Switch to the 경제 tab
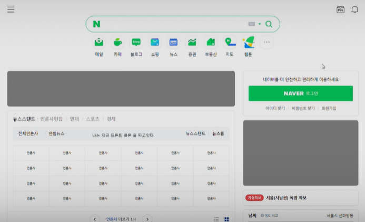Viewport: 365px width, 222px height. (x=111, y=119)
